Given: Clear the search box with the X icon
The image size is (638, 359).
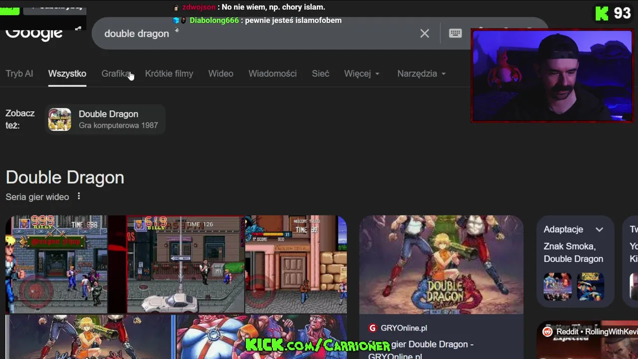Looking at the screenshot, I should pyautogui.click(x=424, y=33).
